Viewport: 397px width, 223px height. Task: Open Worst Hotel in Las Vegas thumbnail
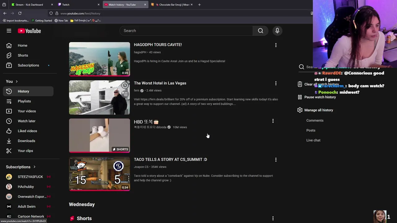pyautogui.click(x=100, y=98)
